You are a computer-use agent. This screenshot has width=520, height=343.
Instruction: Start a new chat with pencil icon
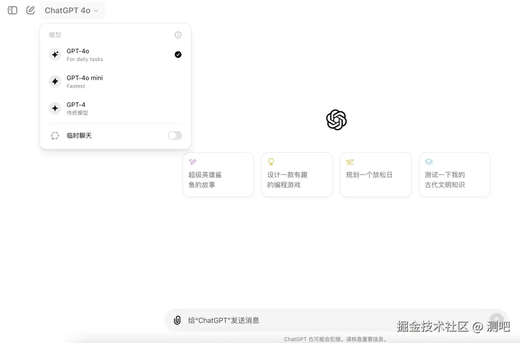point(30,10)
